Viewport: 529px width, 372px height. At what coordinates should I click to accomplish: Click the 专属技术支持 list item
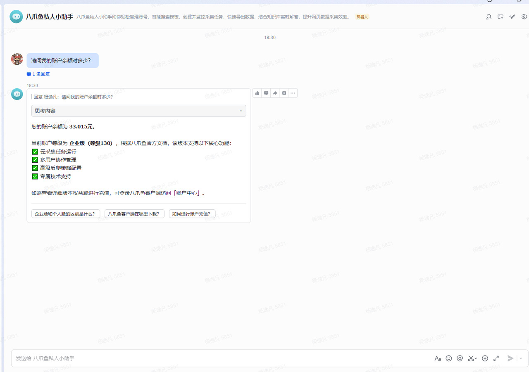(x=52, y=176)
